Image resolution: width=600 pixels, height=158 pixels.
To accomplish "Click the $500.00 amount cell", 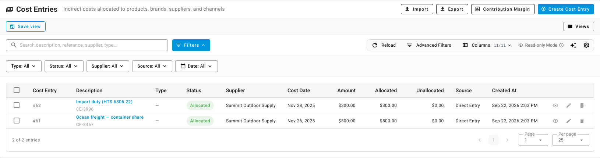I will pyautogui.click(x=347, y=121).
